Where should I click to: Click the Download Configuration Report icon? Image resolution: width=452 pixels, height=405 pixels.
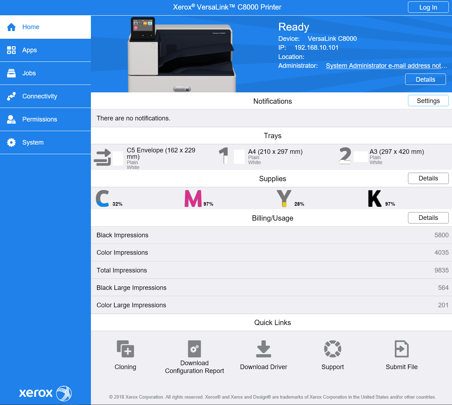[195, 349]
